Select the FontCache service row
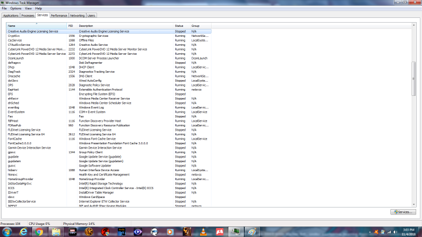Viewport: 422px width, 237px height. pyautogui.click(x=109, y=139)
